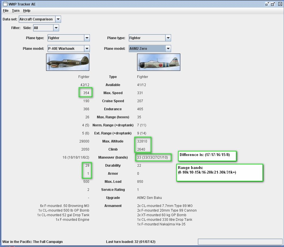Screen dimensions: 284x247
Task: Click the maximize window button in title bar
Action: (273, 4)
